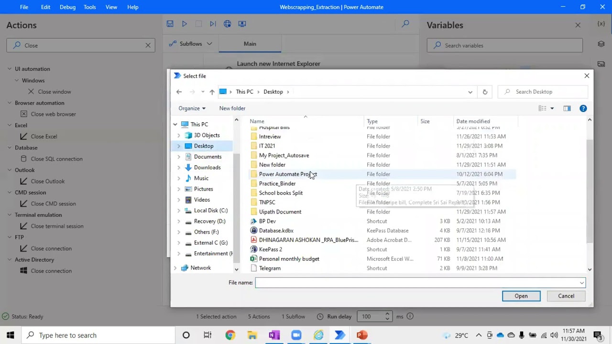The image size is (612, 344).
Task: Select the Database.kdbx file
Action: point(276,231)
